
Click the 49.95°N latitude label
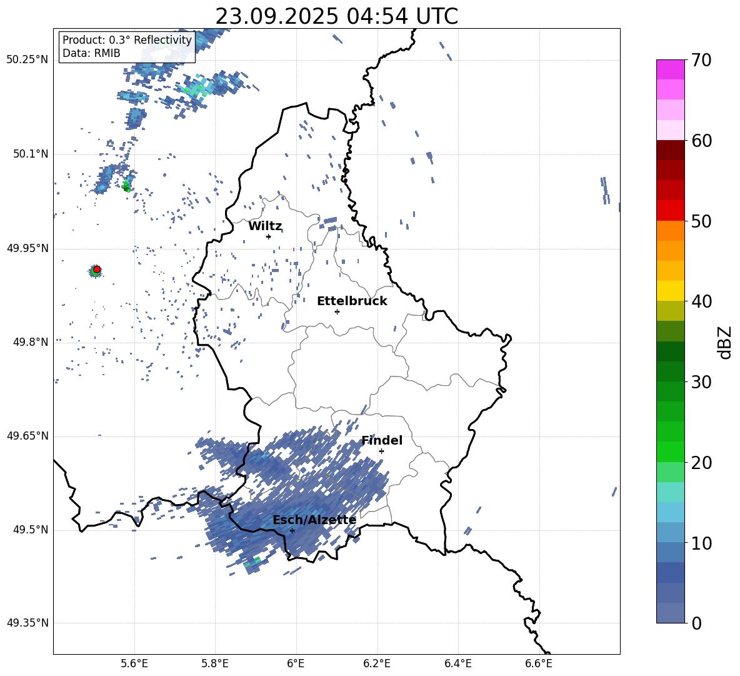[x=27, y=248]
